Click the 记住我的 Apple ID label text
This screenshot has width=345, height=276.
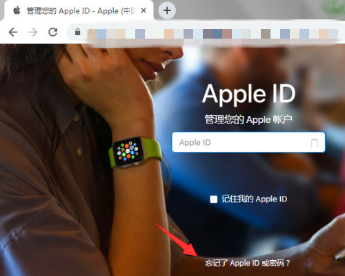coord(254,199)
